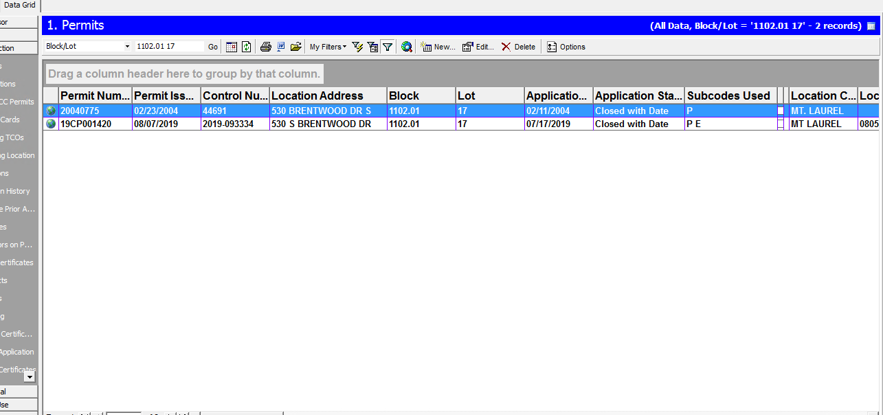Screen dimensions: 883x415
Task: Click control number 2019-093334
Action: tap(235, 124)
